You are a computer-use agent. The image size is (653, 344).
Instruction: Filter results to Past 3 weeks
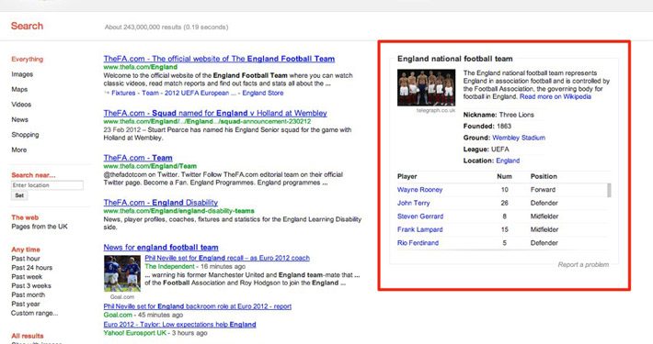tap(31, 286)
